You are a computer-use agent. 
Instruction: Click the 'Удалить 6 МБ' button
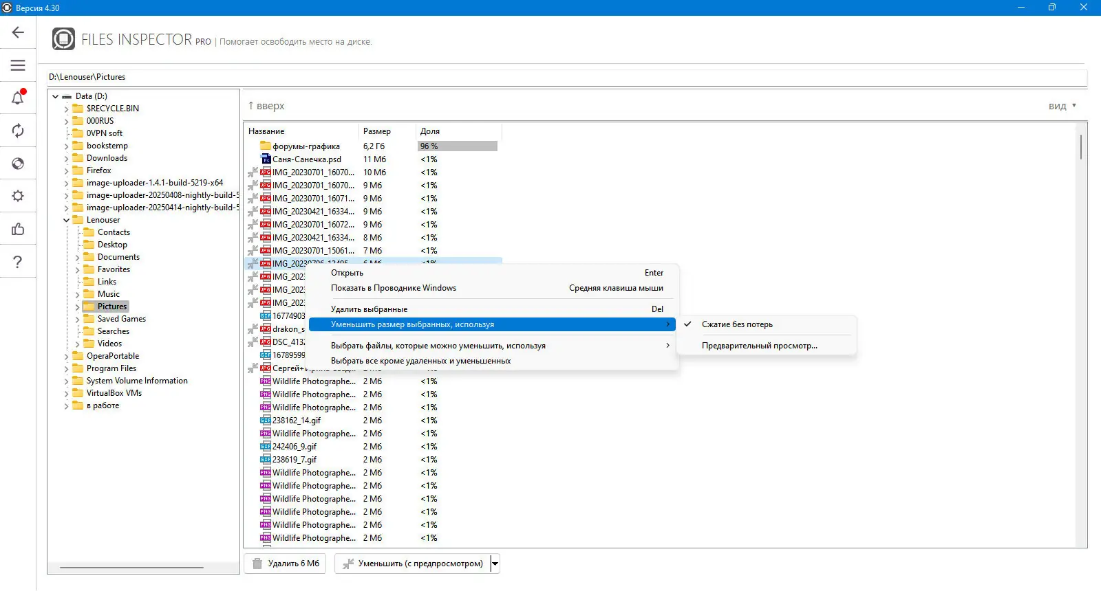[x=286, y=564]
